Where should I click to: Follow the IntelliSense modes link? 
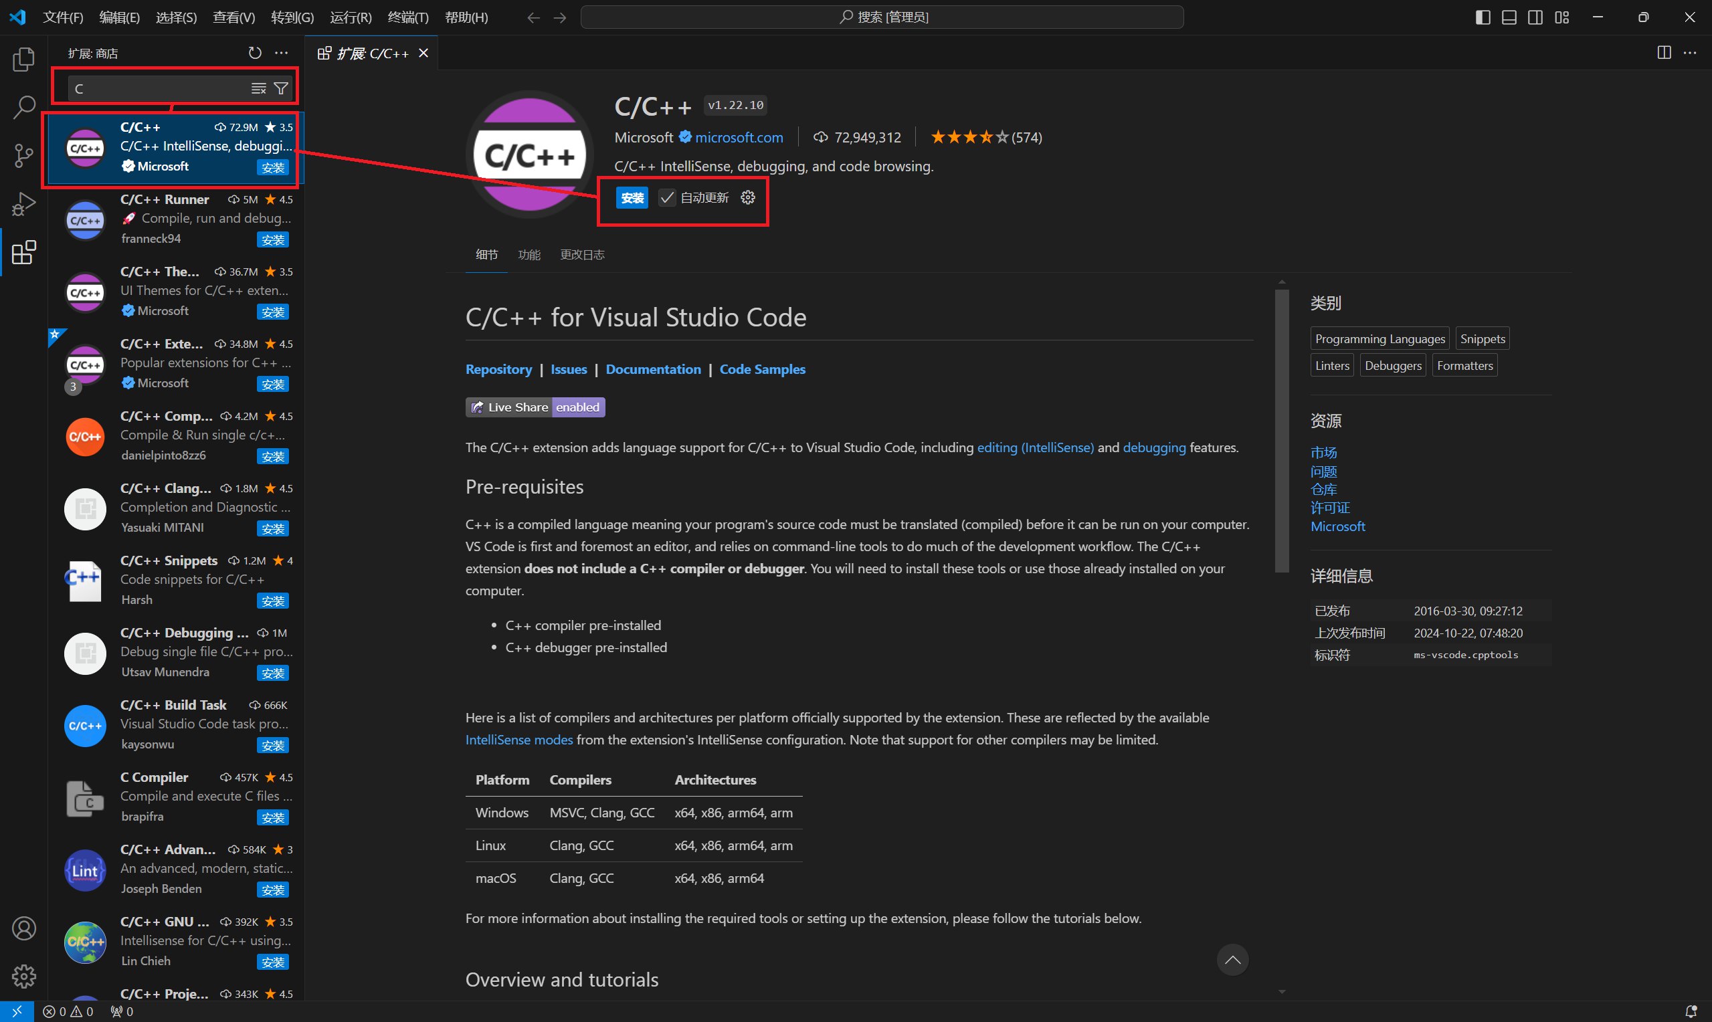pyautogui.click(x=519, y=740)
